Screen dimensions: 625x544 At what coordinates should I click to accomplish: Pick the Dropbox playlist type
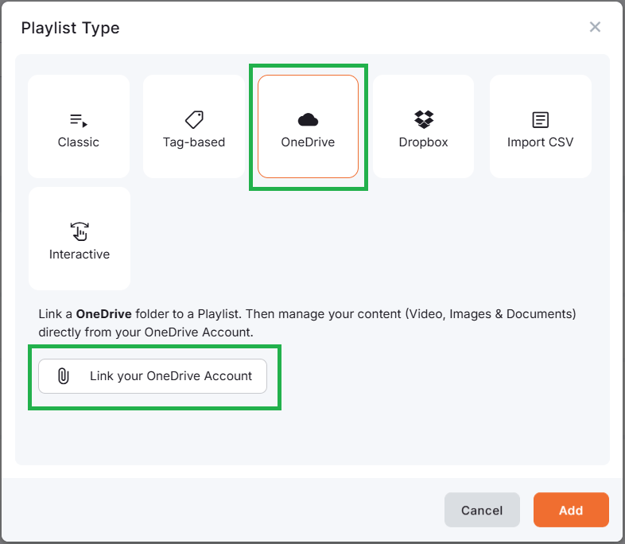pyautogui.click(x=423, y=126)
